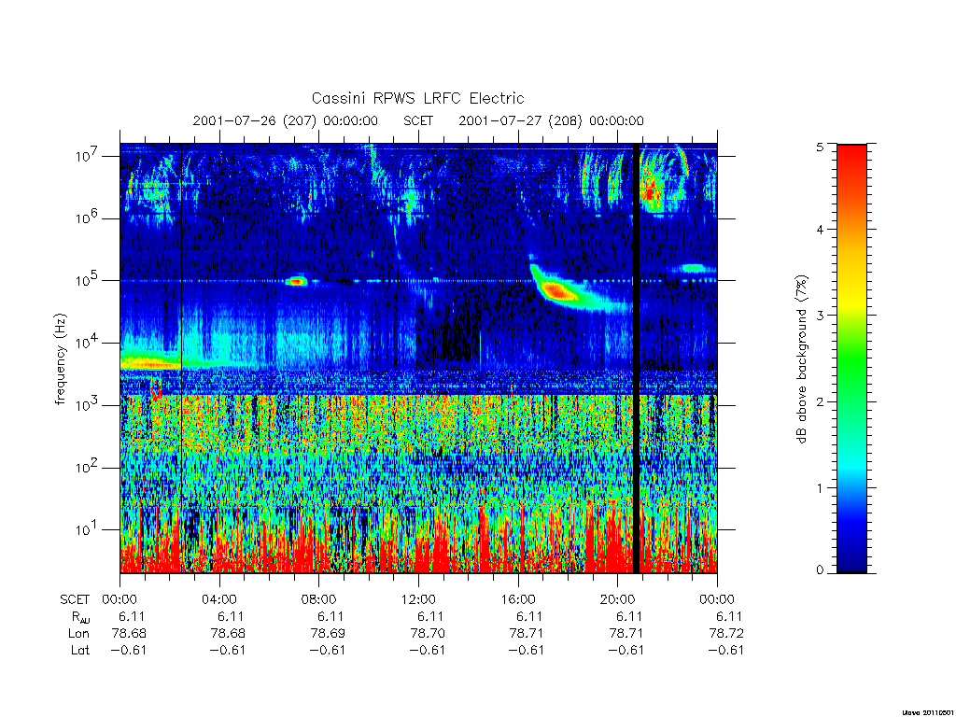Click the '20:00' time axis label
956x717 pixels.
(x=618, y=599)
